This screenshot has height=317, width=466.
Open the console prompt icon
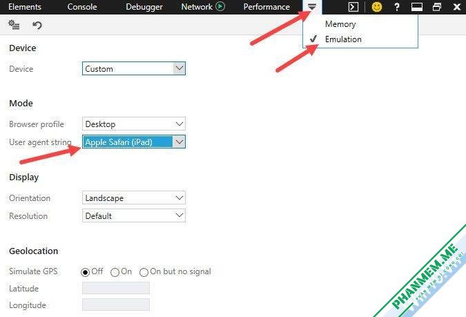[353, 7]
